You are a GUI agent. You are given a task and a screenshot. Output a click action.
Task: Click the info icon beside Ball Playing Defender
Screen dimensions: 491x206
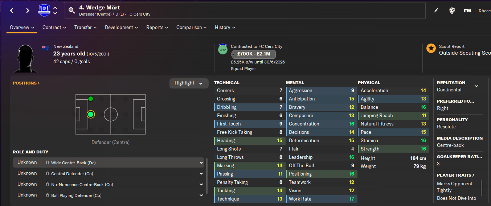[48, 195]
